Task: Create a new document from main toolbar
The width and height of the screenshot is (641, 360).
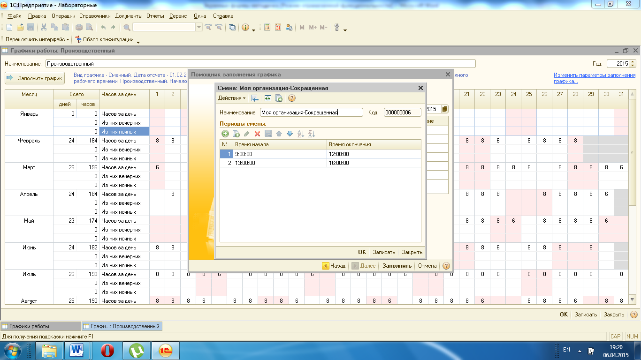Action: tap(9, 27)
